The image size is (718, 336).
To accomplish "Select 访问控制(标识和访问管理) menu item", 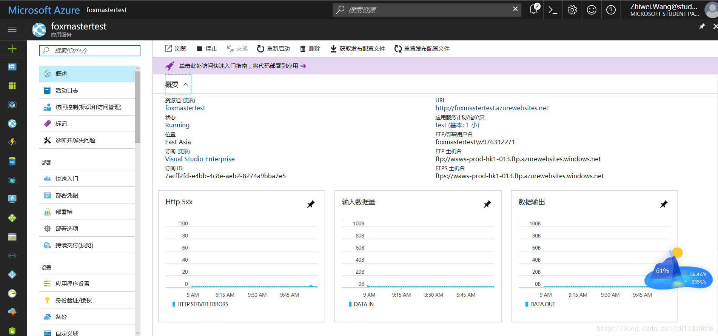I will coord(87,107).
